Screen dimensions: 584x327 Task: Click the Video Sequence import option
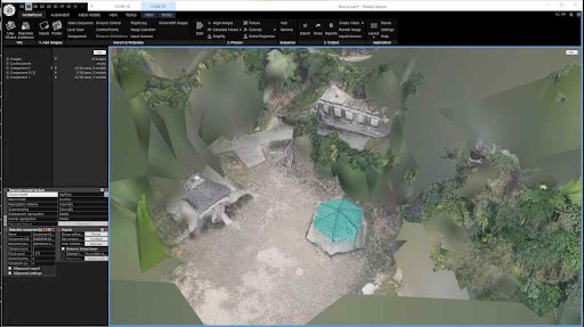[x=80, y=23]
